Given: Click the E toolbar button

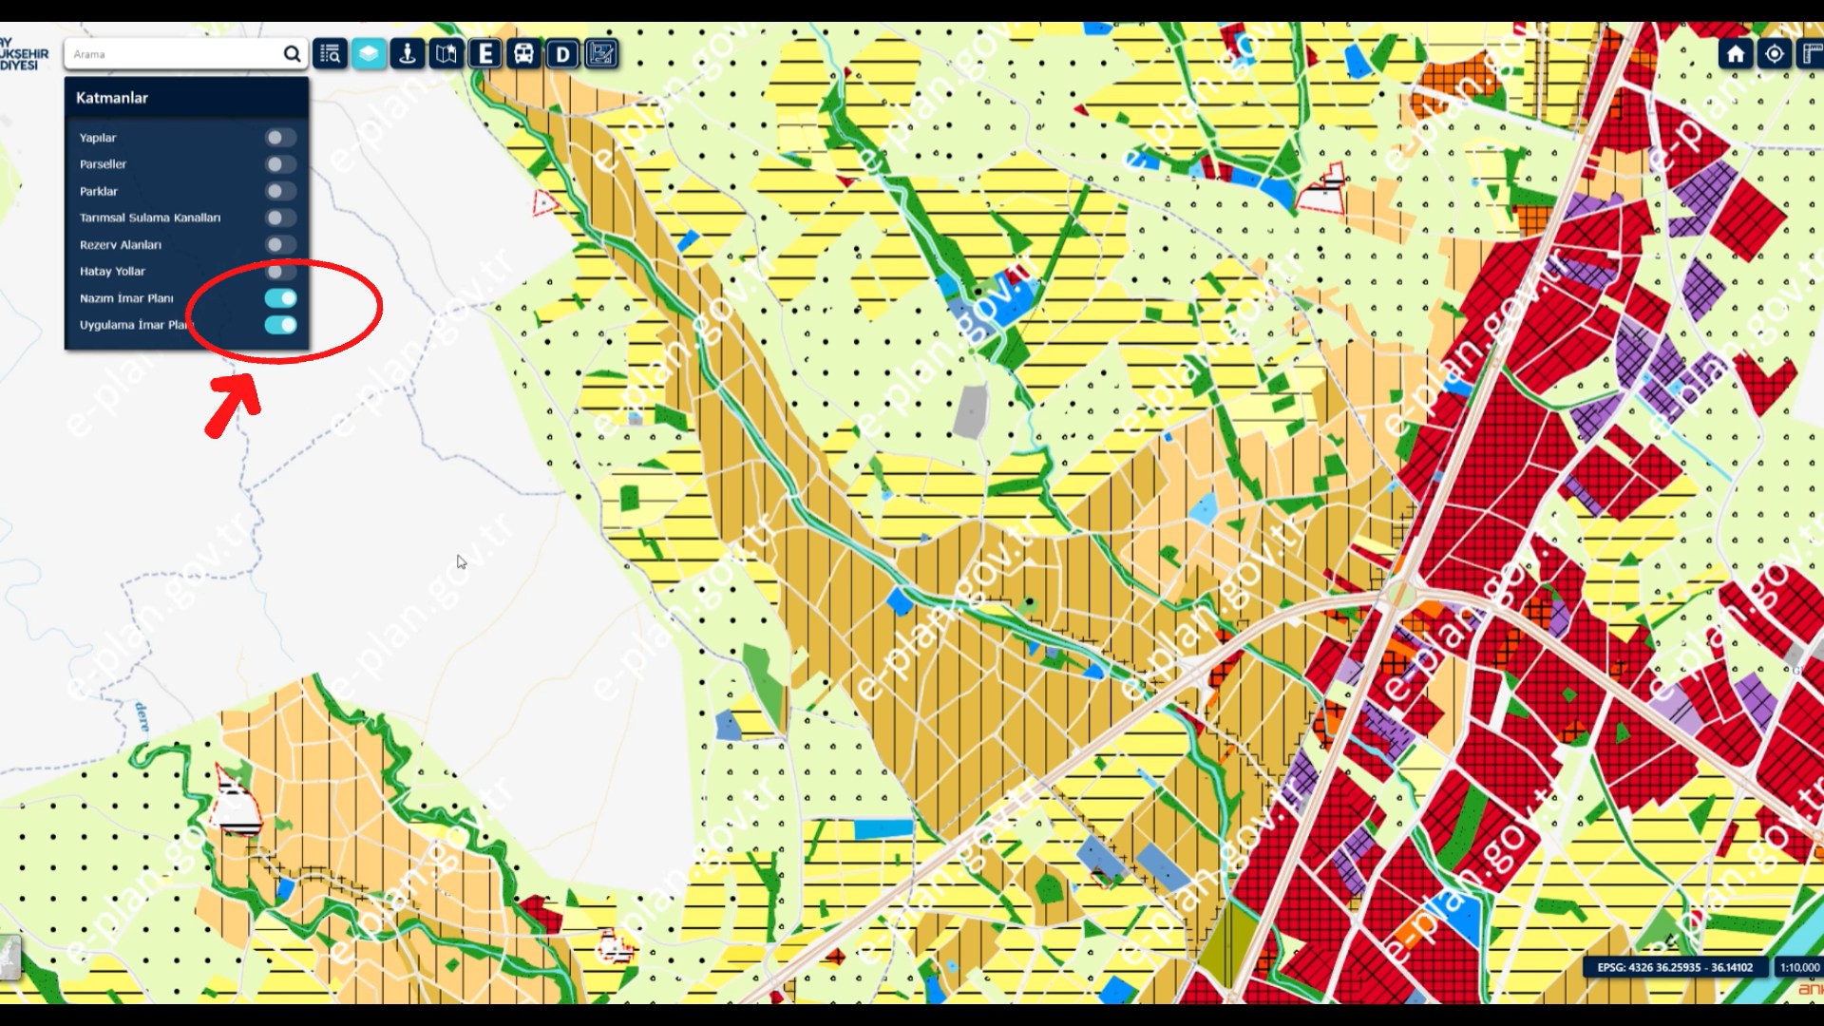Looking at the screenshot, I should pos(485,54).
